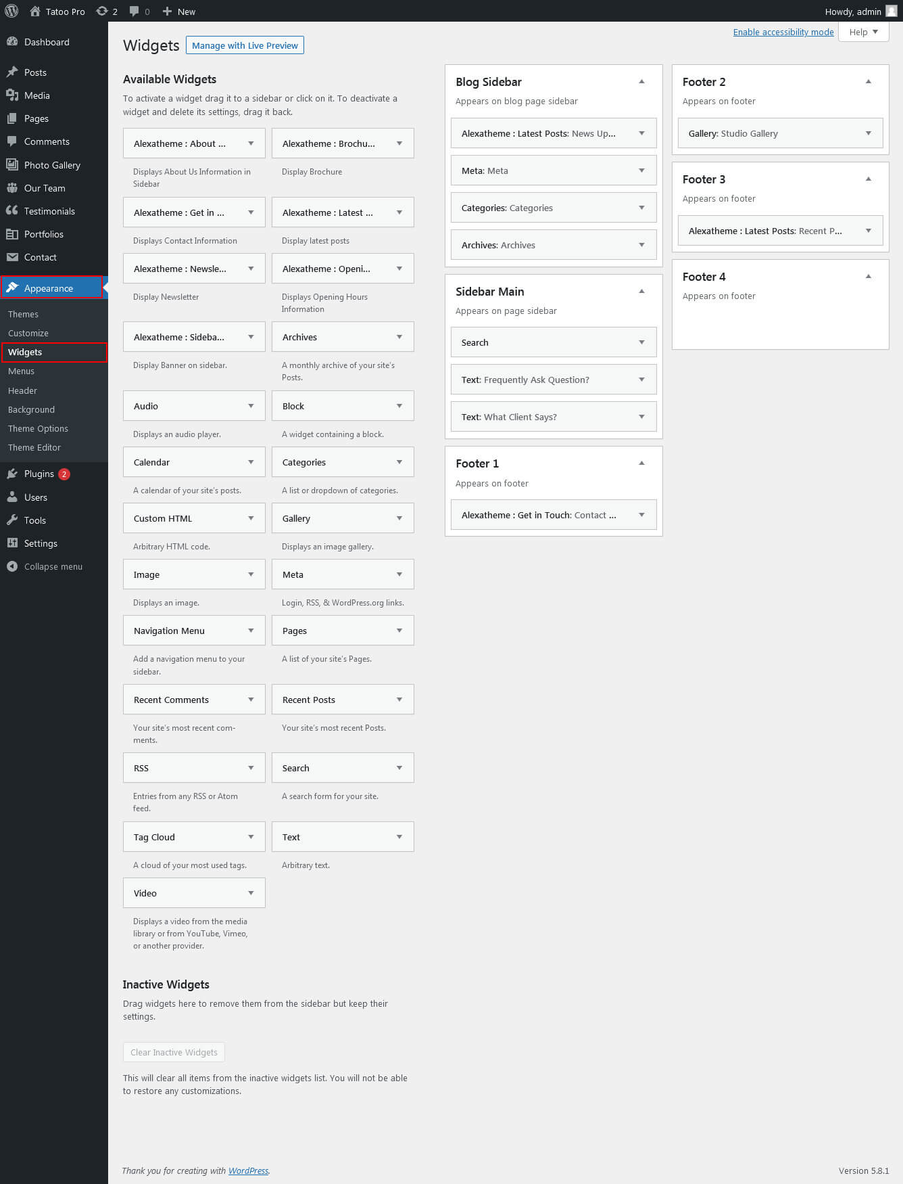This screenshot has width=903, height=1184.
Task: Click the Collapse menu arrow icon
Action: [12, 566]
